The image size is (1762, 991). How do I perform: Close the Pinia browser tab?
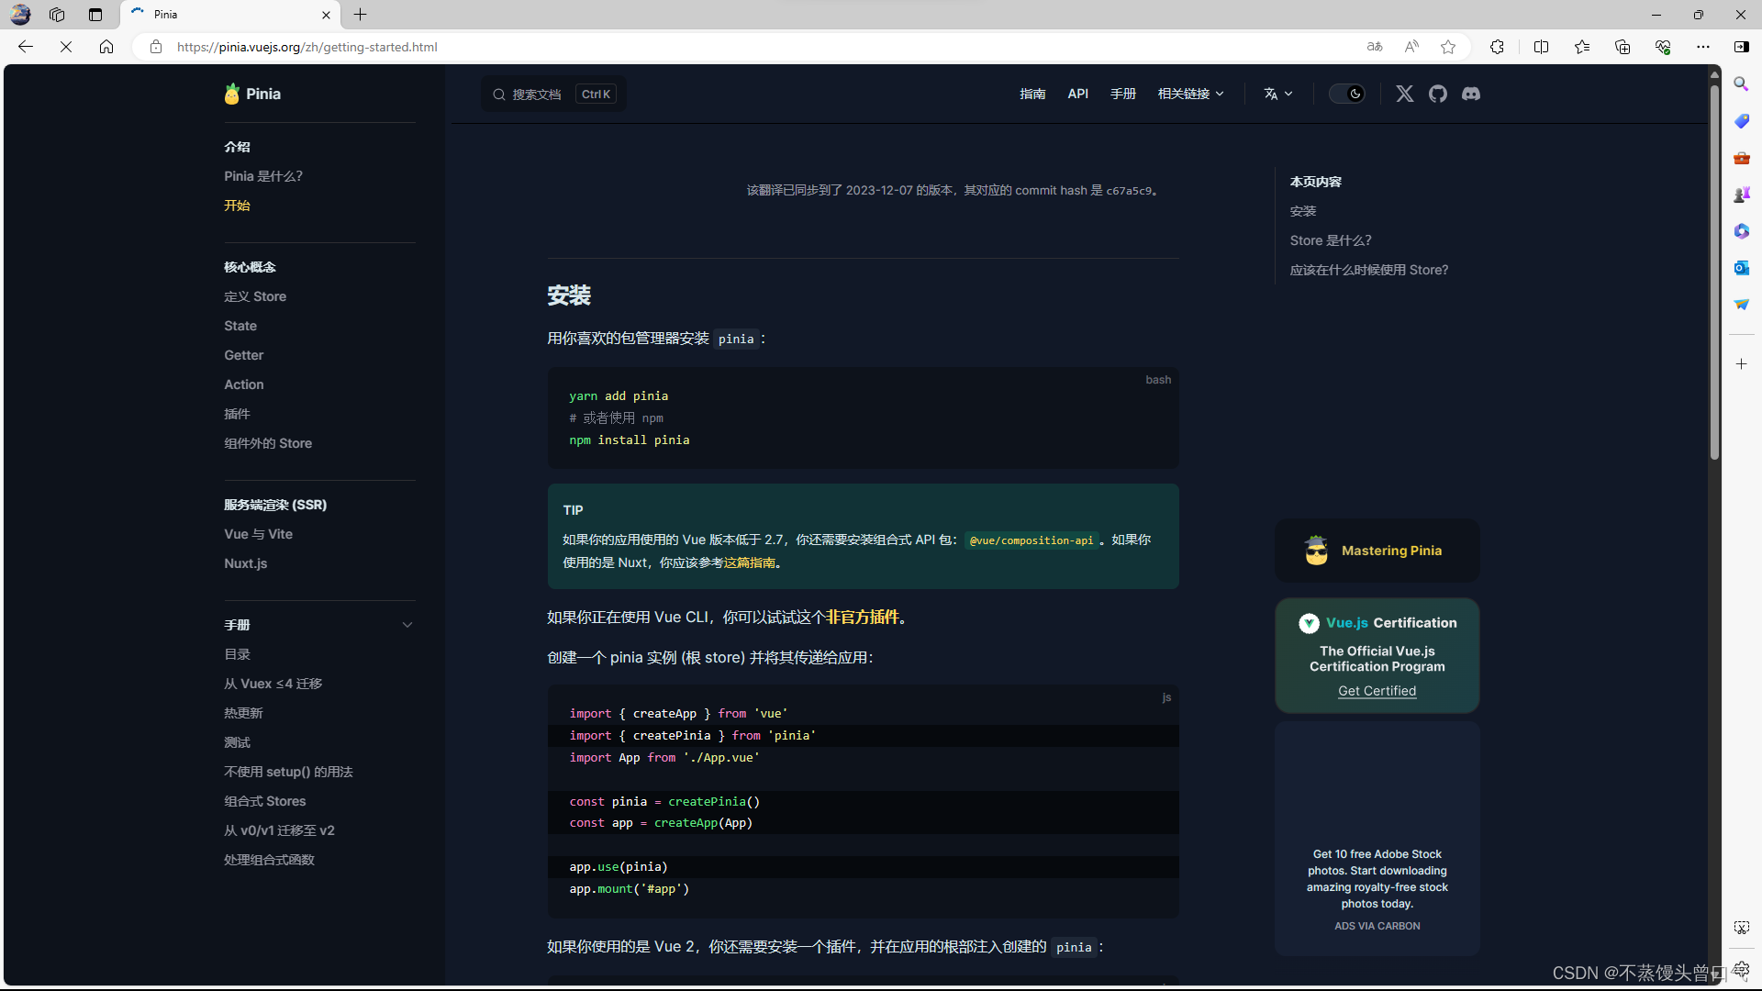point(326,15)
